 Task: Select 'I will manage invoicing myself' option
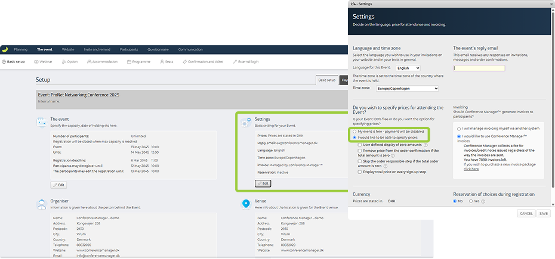[x=458, y=128]
